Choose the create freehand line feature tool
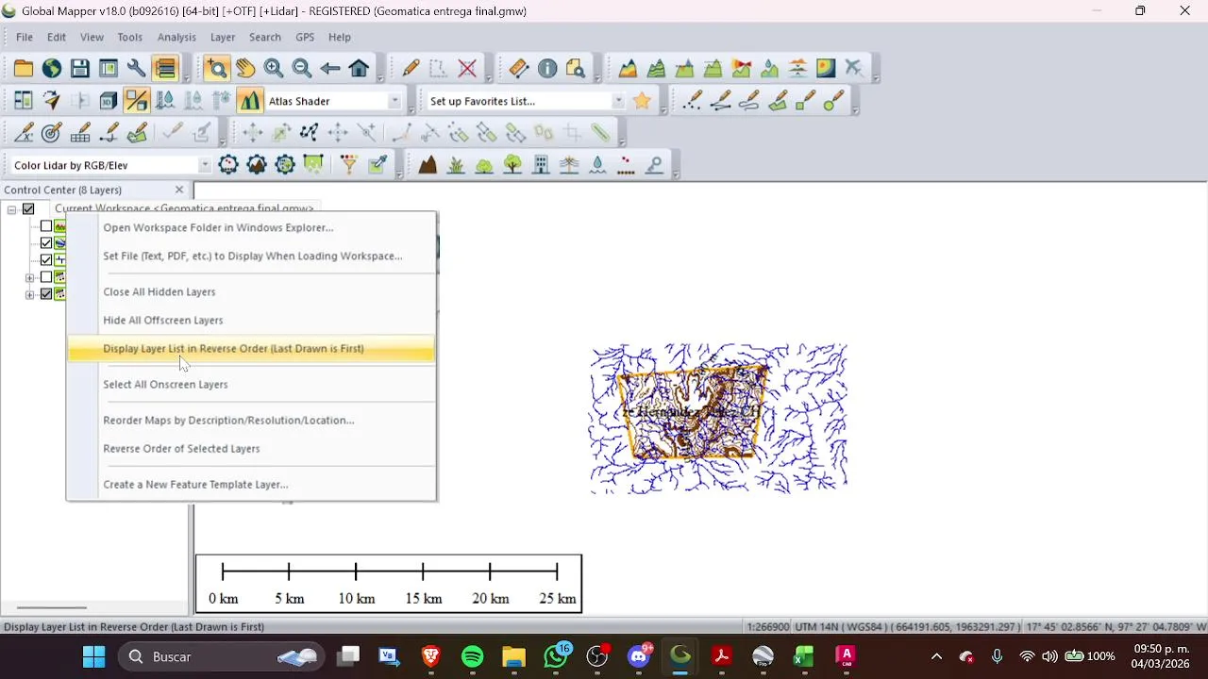1208x679 pixels. pyautogui.click(x=749, y=100)
